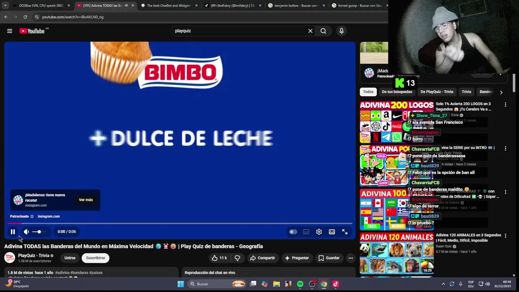Toggle subtitles in the player controls

coord(306,232)
